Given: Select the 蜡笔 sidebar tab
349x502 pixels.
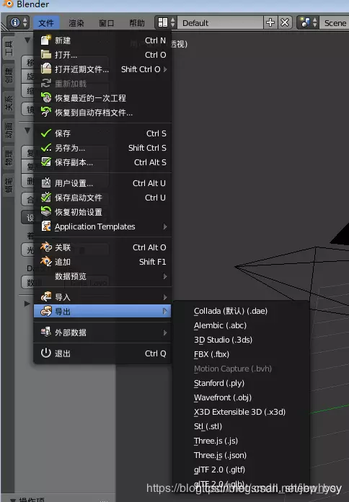Looking at the screenshot, I should [9, 185].
